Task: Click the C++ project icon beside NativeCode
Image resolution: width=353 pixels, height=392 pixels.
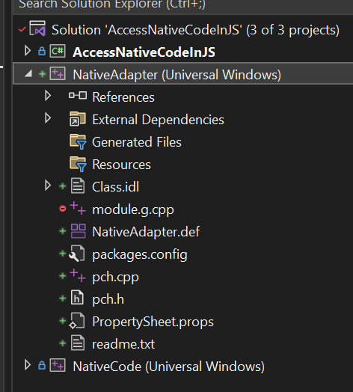Action: 58,365
